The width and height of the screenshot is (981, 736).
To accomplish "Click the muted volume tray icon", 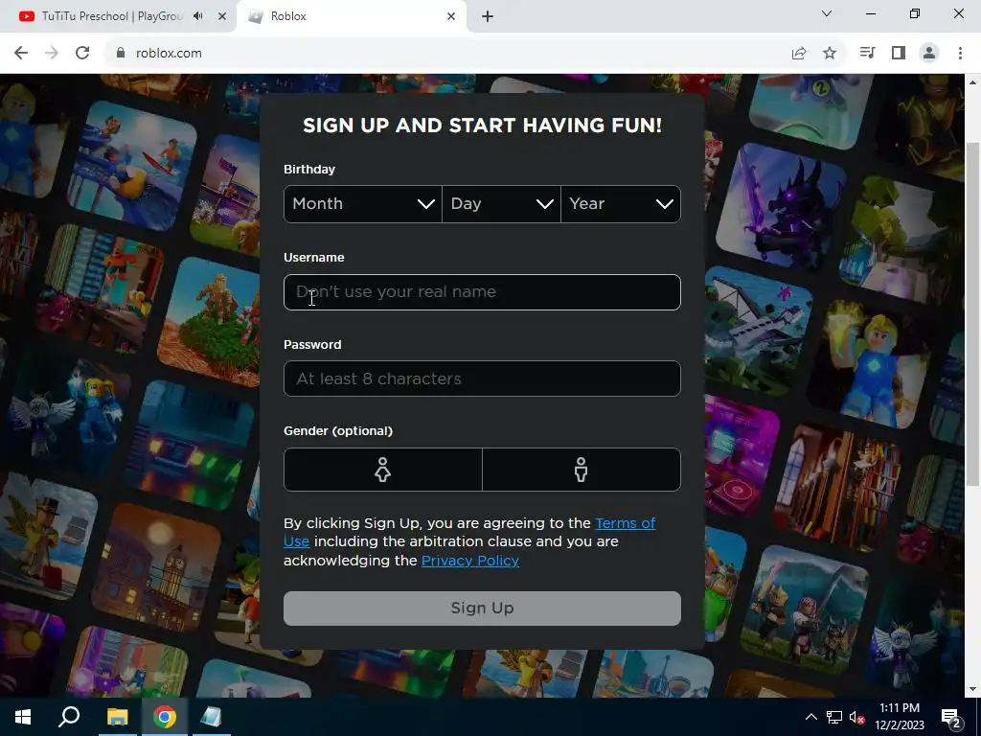I will coord(857,717).
